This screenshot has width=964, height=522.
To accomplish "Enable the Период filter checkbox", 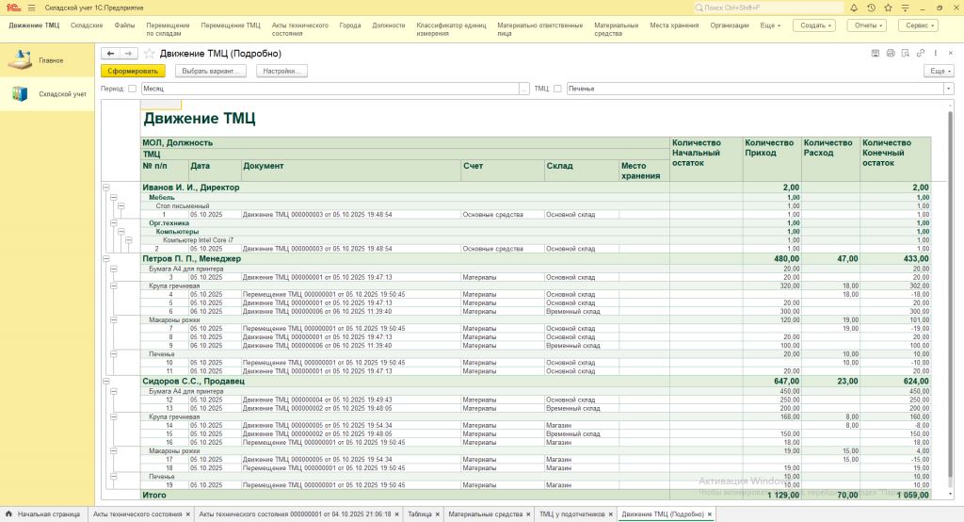I will 132,89.
